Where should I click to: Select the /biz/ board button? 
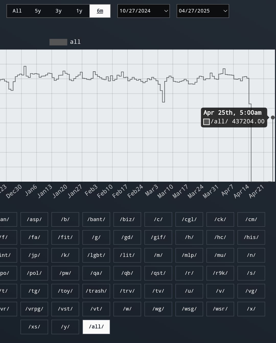coord(127,220)
